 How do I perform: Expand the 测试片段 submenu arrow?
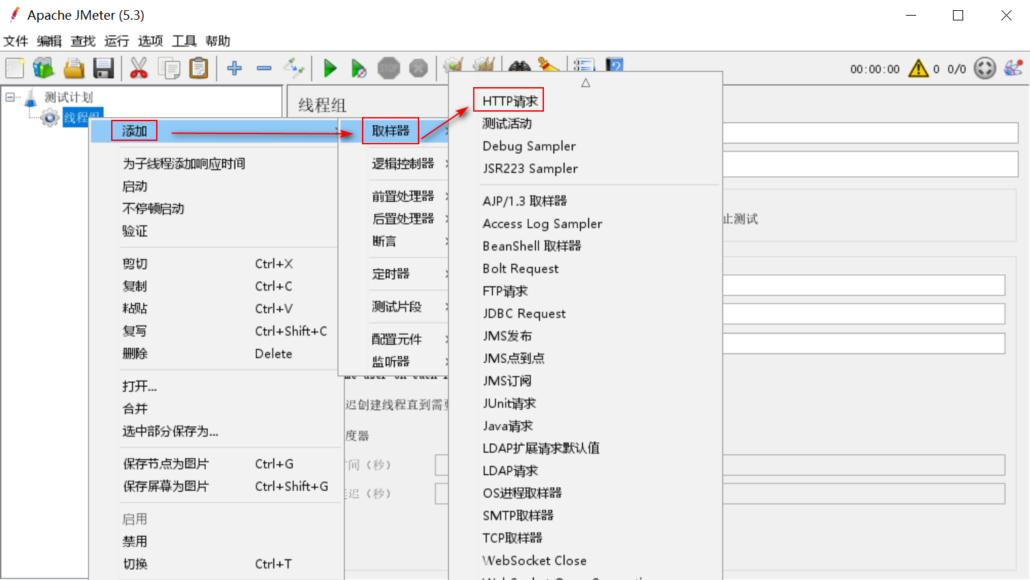446,306
